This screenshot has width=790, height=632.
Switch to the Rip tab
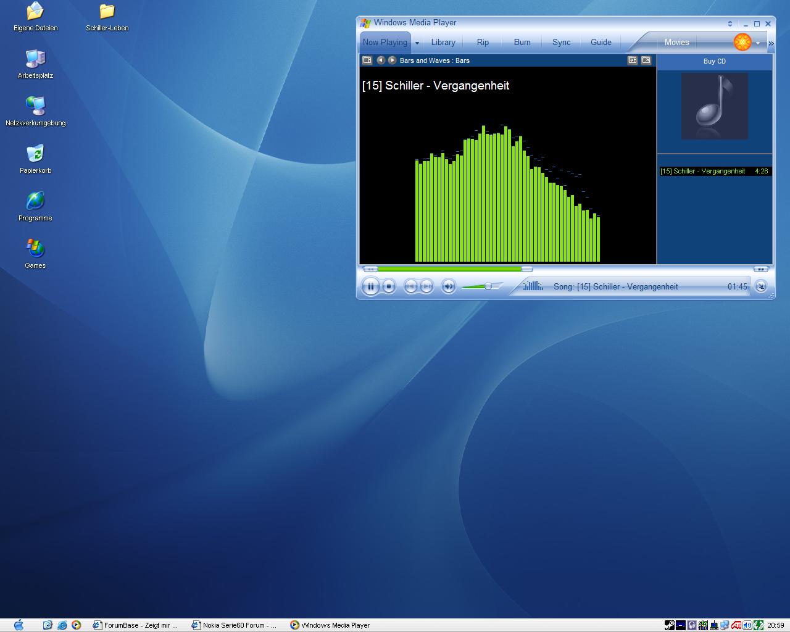(483, 42)
